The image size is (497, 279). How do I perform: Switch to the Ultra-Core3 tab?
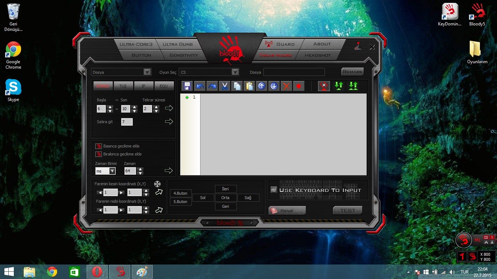pos(136,44)
